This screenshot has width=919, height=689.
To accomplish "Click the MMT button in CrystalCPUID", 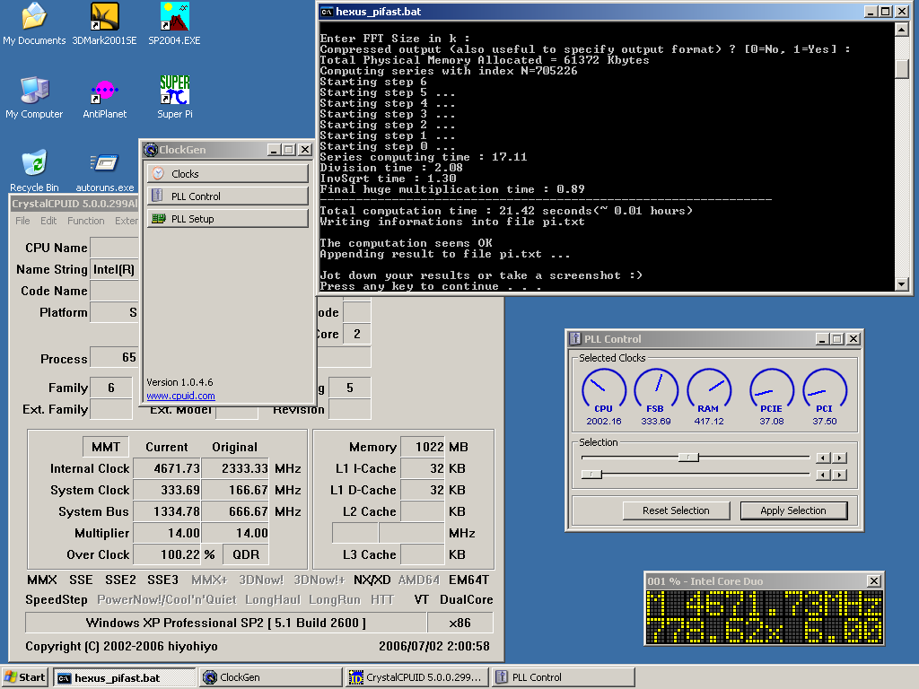I will click(x=106, y=447).
